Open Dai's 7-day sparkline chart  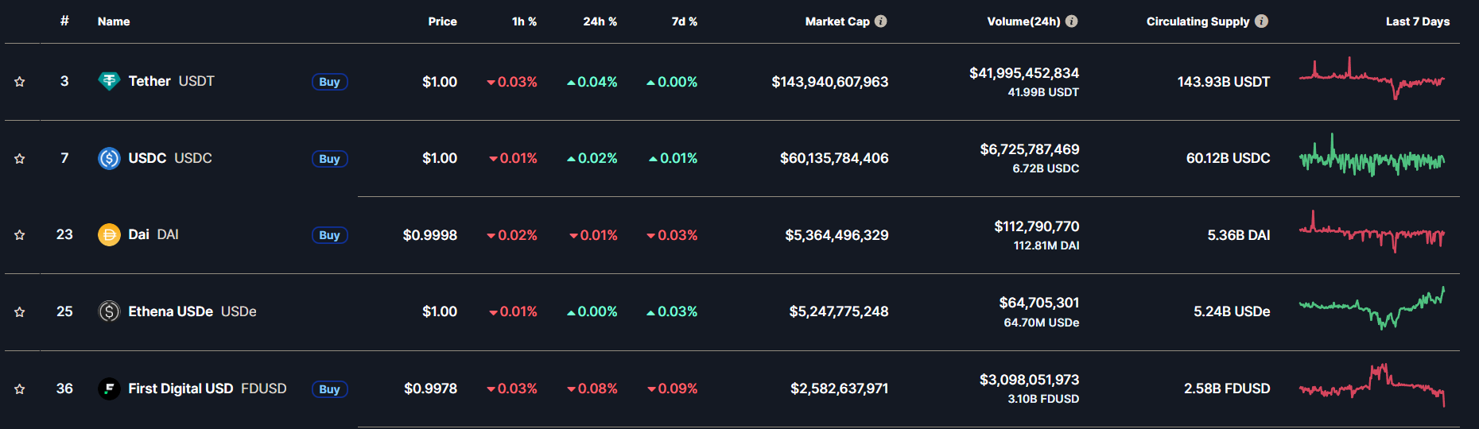(x=1372, y=231)
